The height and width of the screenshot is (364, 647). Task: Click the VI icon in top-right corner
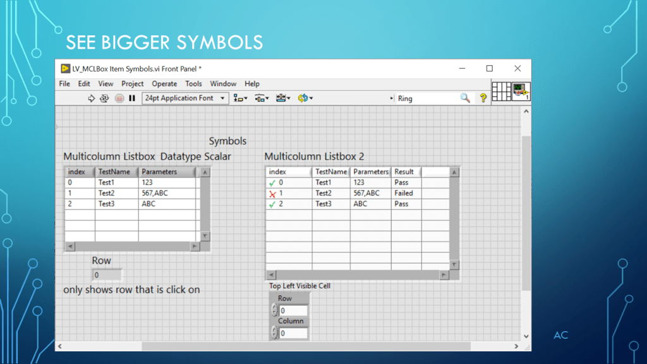point(521,92)
